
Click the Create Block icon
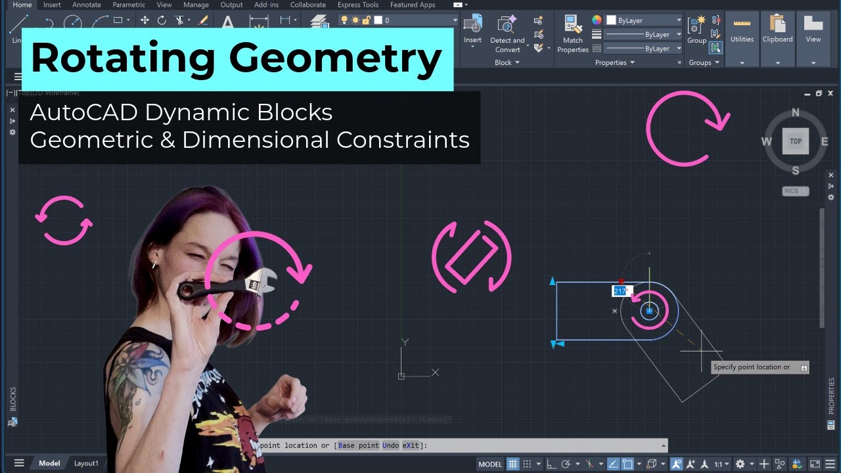pyautogui.click(x=539, y=21)
